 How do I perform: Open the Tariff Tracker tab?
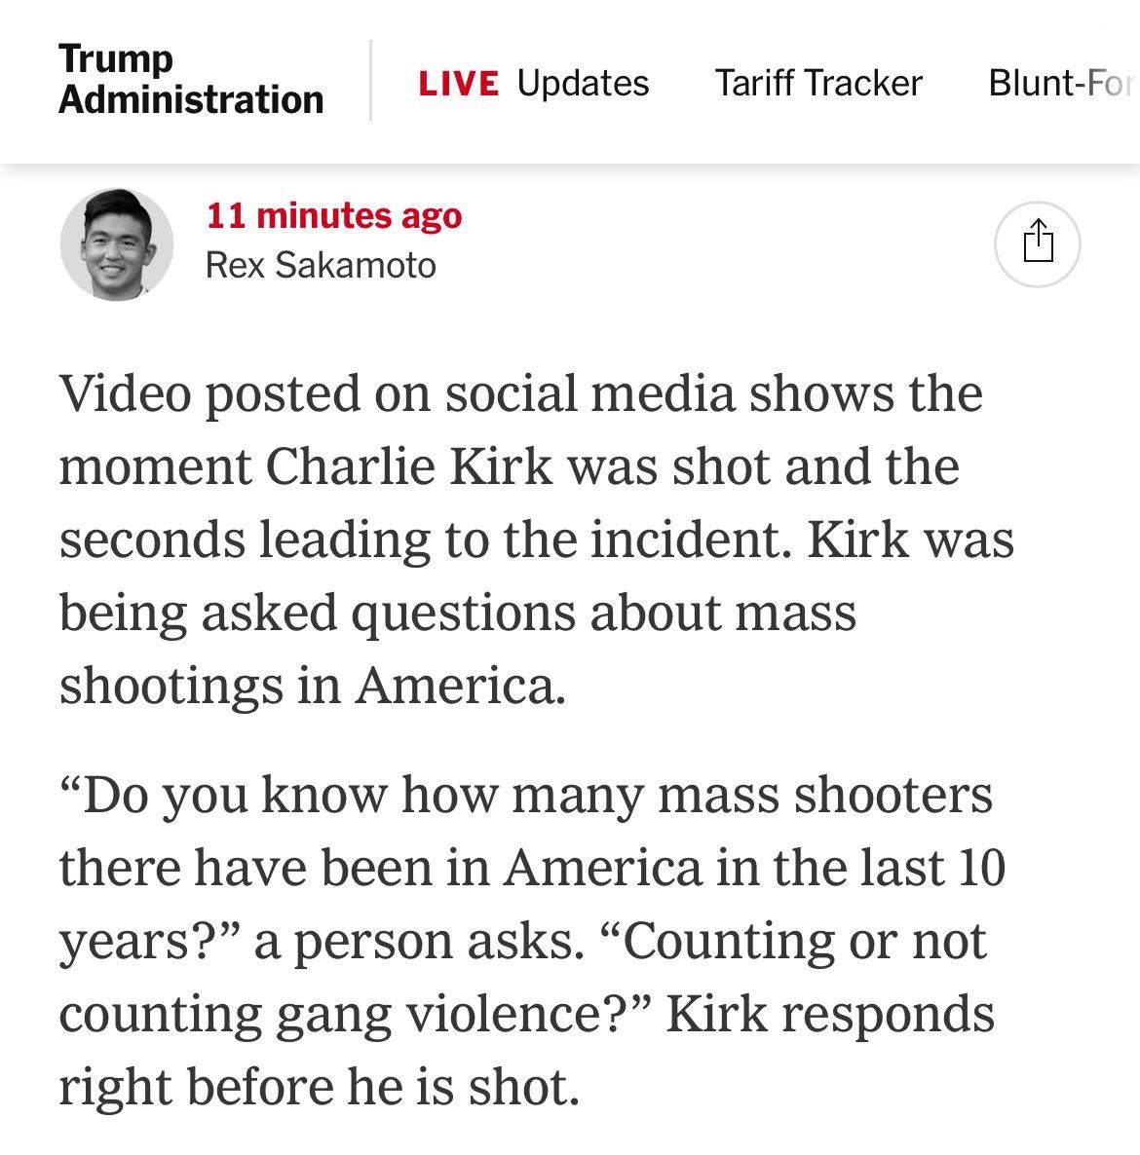[x=817, y=83]
